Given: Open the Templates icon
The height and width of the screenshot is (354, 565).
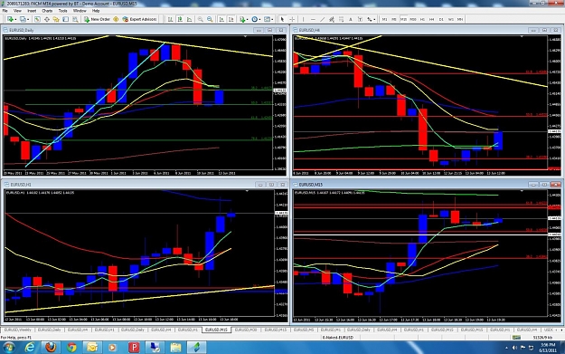Looking at the screenshot, I should [267, 19].
